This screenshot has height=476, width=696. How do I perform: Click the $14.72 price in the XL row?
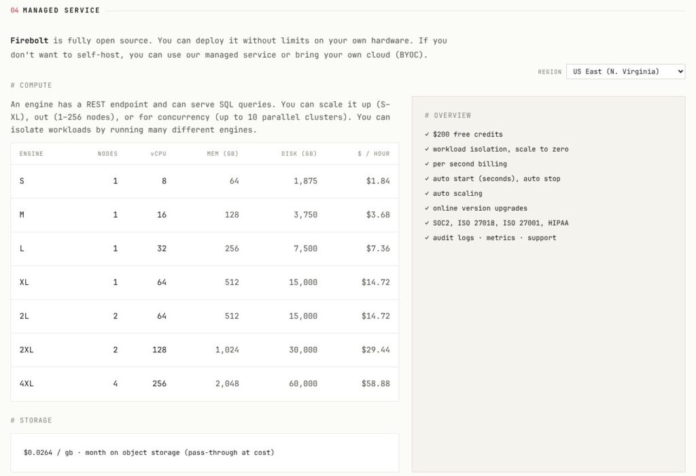tap(375, 282)
